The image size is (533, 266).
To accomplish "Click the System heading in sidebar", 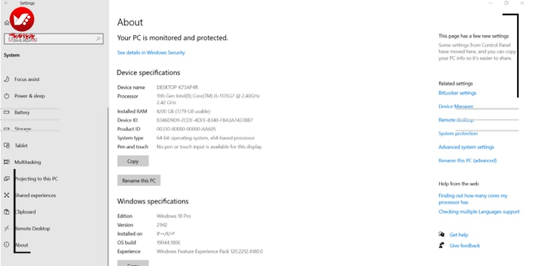I will [x=11, y=55].
